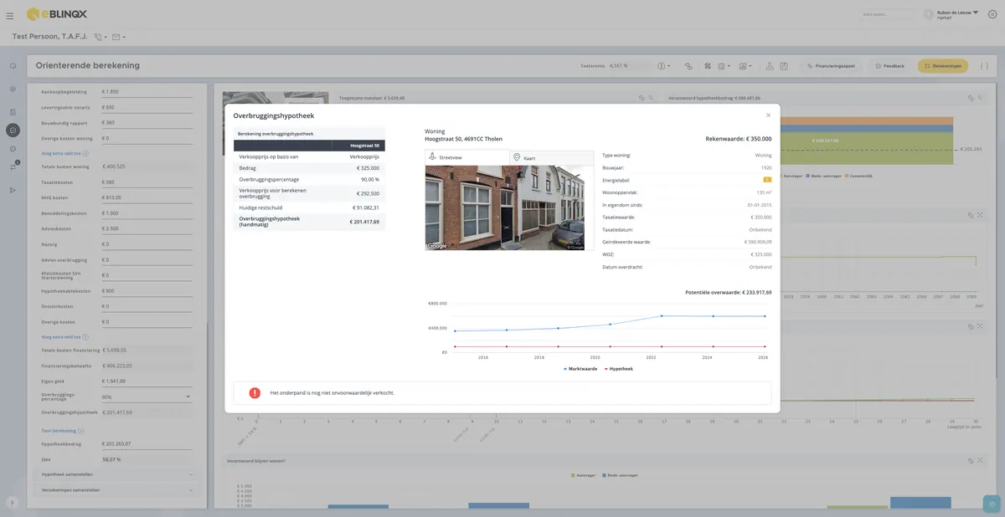This screenshot has height=517, width=1005.
Task: Close the Overbruggingshypotheek dialog
Action: [768, 115]
